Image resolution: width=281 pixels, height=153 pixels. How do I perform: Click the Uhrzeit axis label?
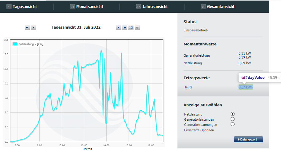point(87,149)
